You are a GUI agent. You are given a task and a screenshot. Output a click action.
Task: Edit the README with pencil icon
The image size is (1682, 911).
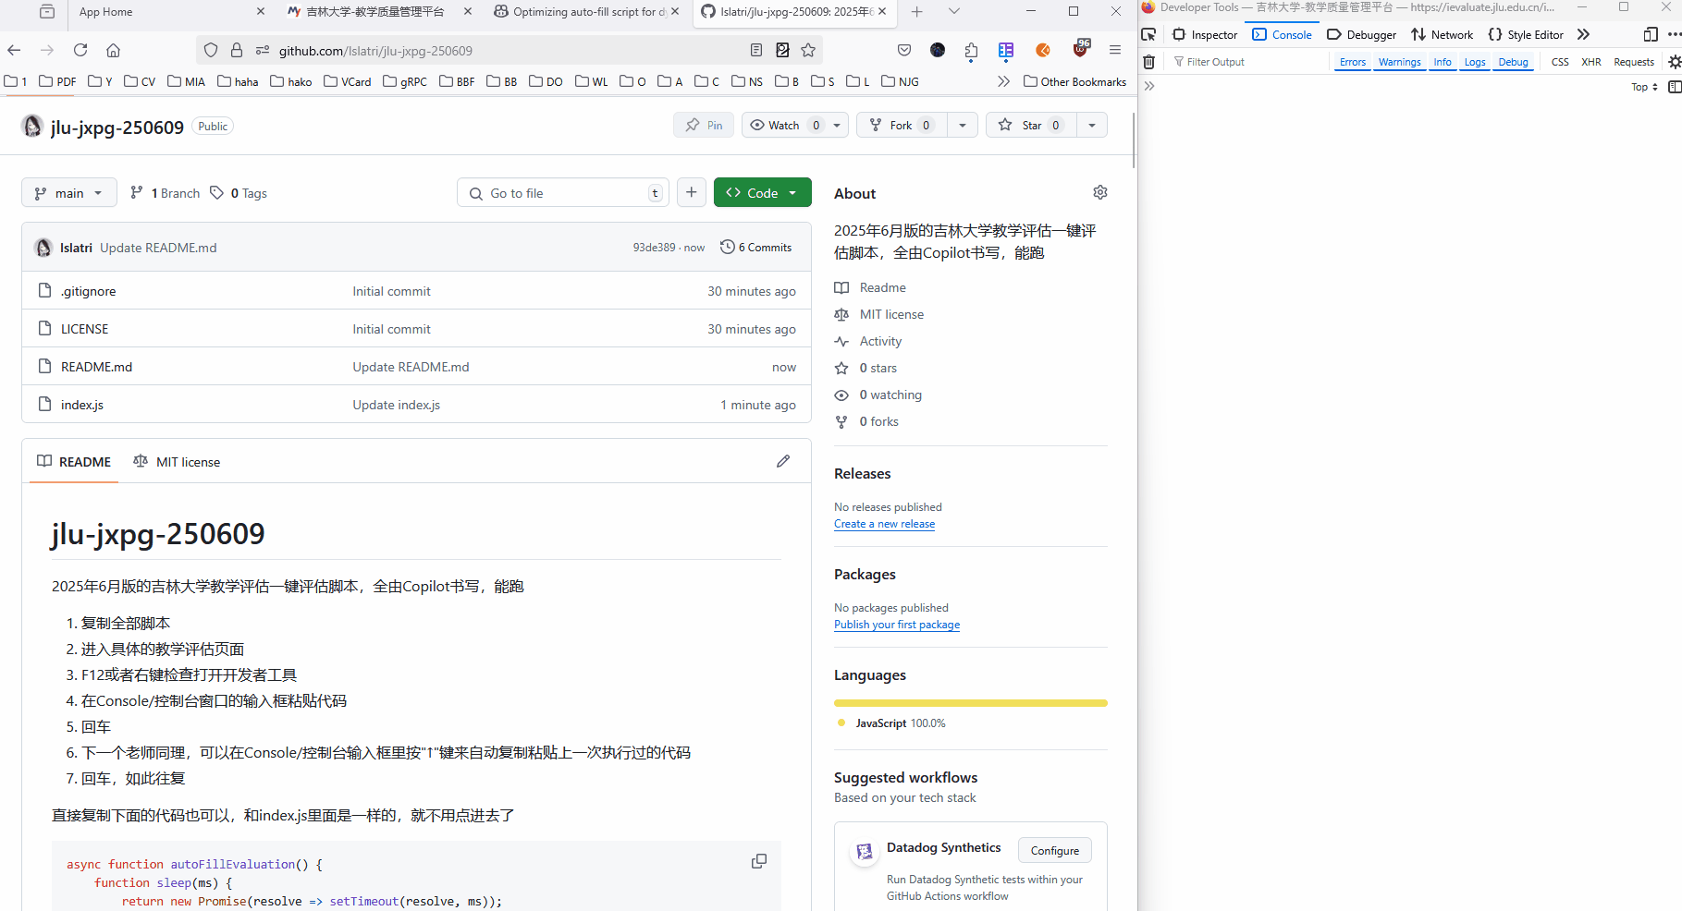click(x=783, y=461)
